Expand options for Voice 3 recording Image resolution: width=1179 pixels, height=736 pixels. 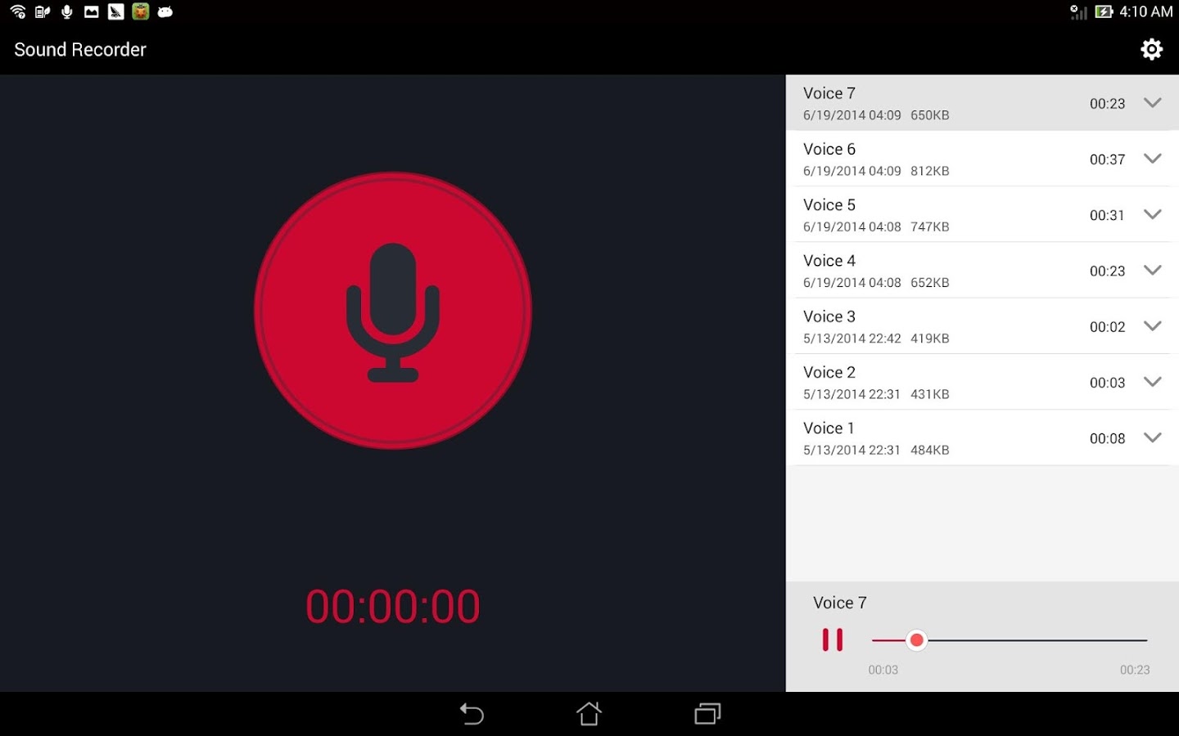(x=1153, y=325)
